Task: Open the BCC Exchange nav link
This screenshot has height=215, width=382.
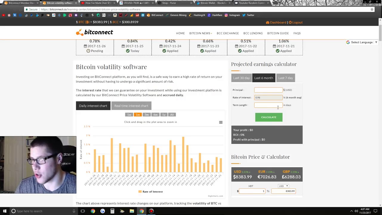Action: coord(228,33)
